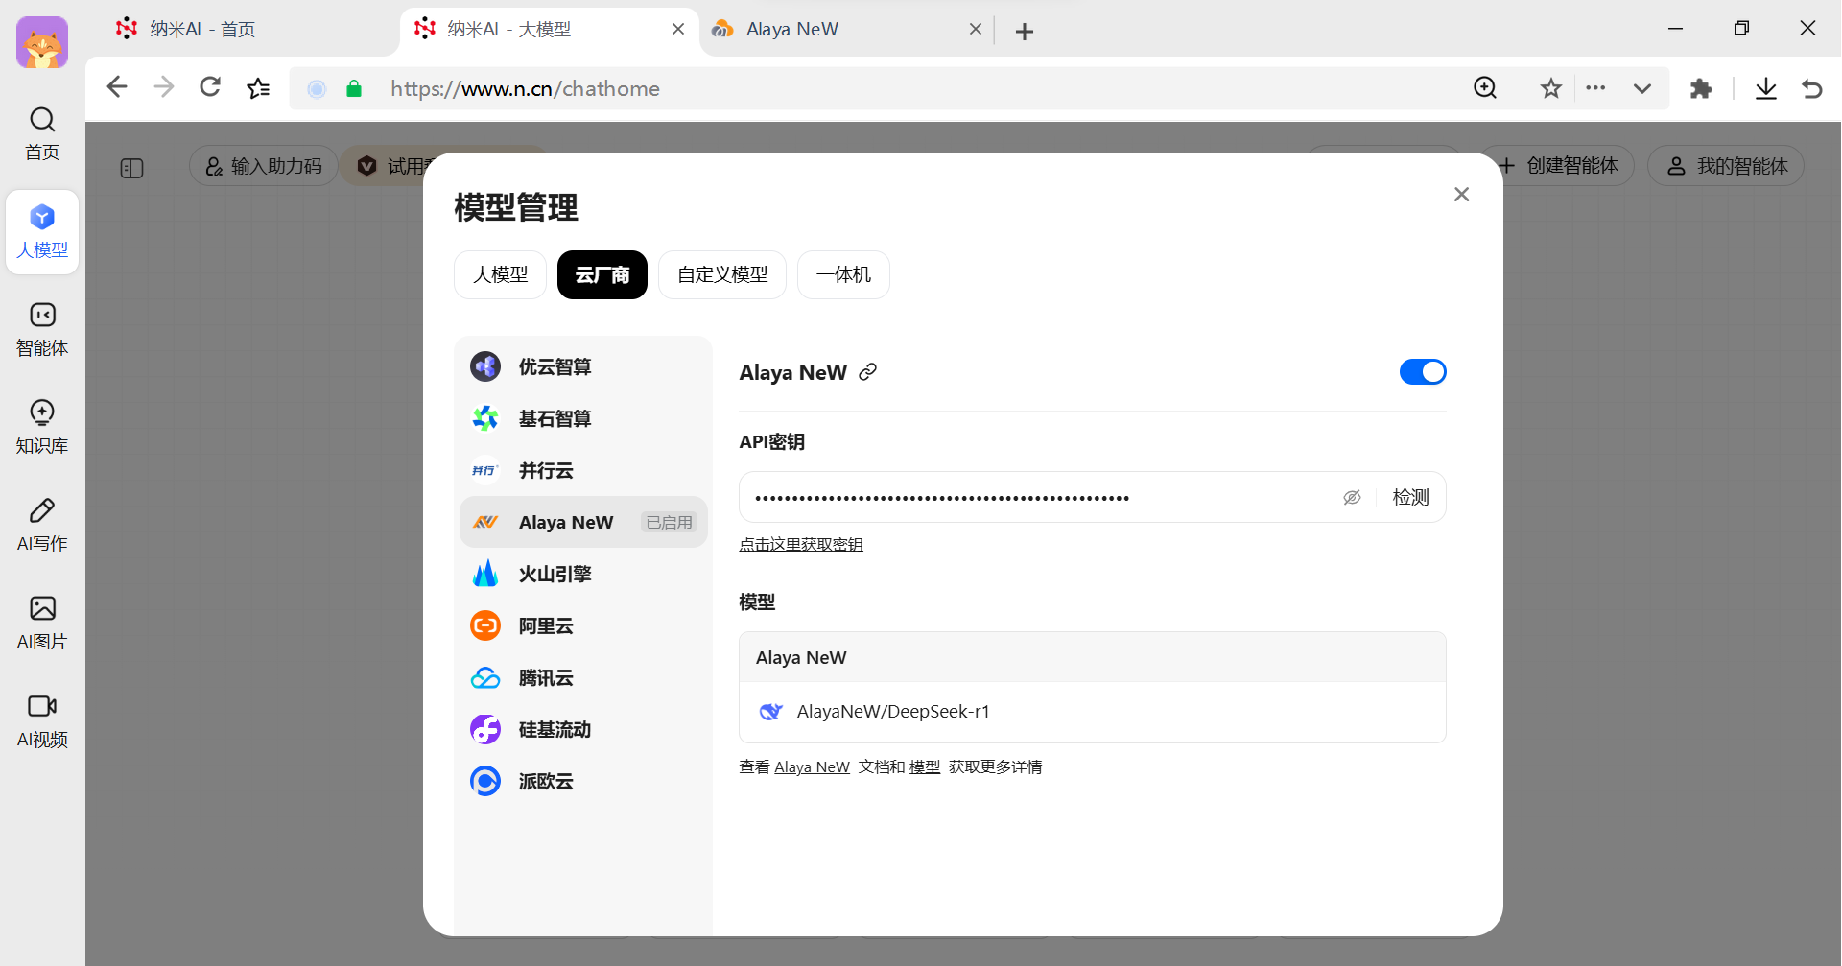
Task: Toggle the sidebar panel collapse icon
Action: 132,168
